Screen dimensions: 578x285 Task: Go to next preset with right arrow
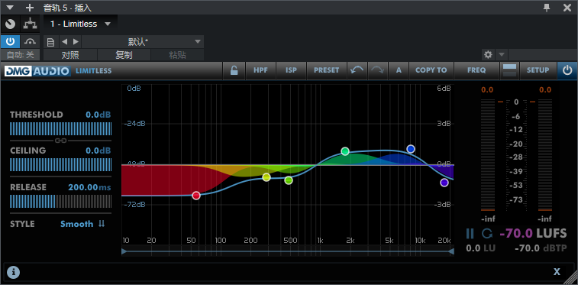(x=76, y=42)
